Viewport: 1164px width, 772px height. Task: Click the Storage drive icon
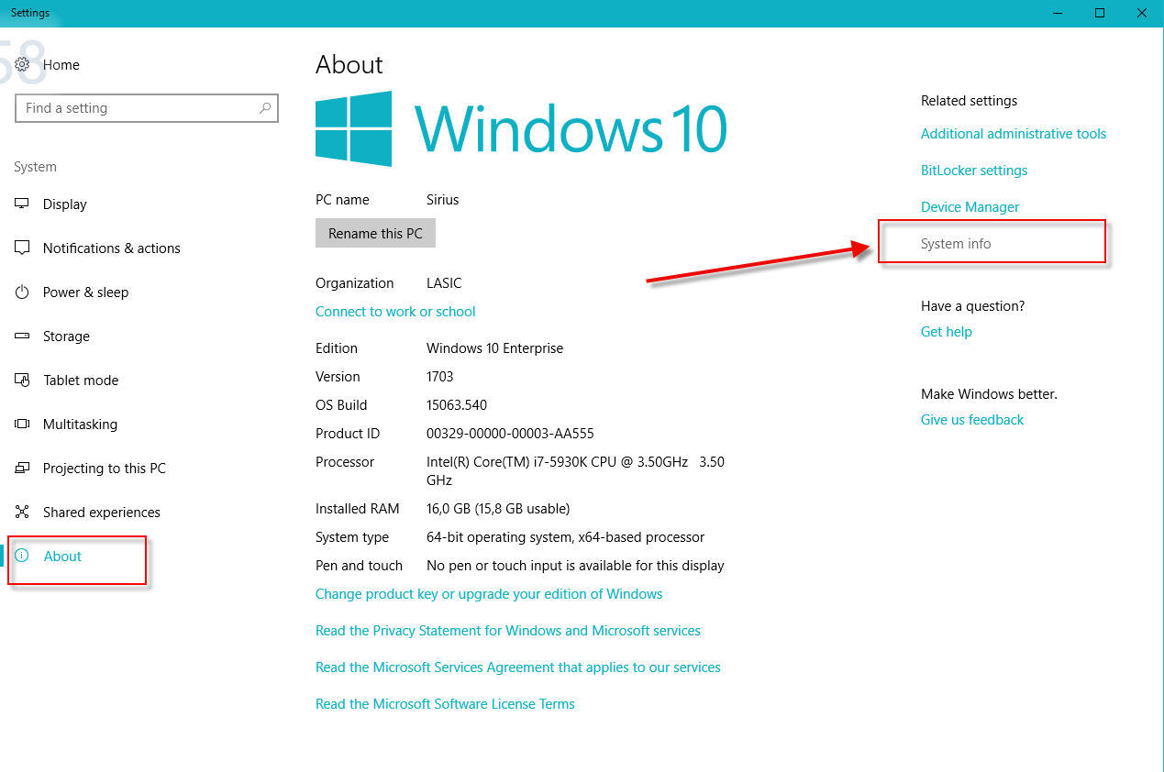click(x=23, y=336)
